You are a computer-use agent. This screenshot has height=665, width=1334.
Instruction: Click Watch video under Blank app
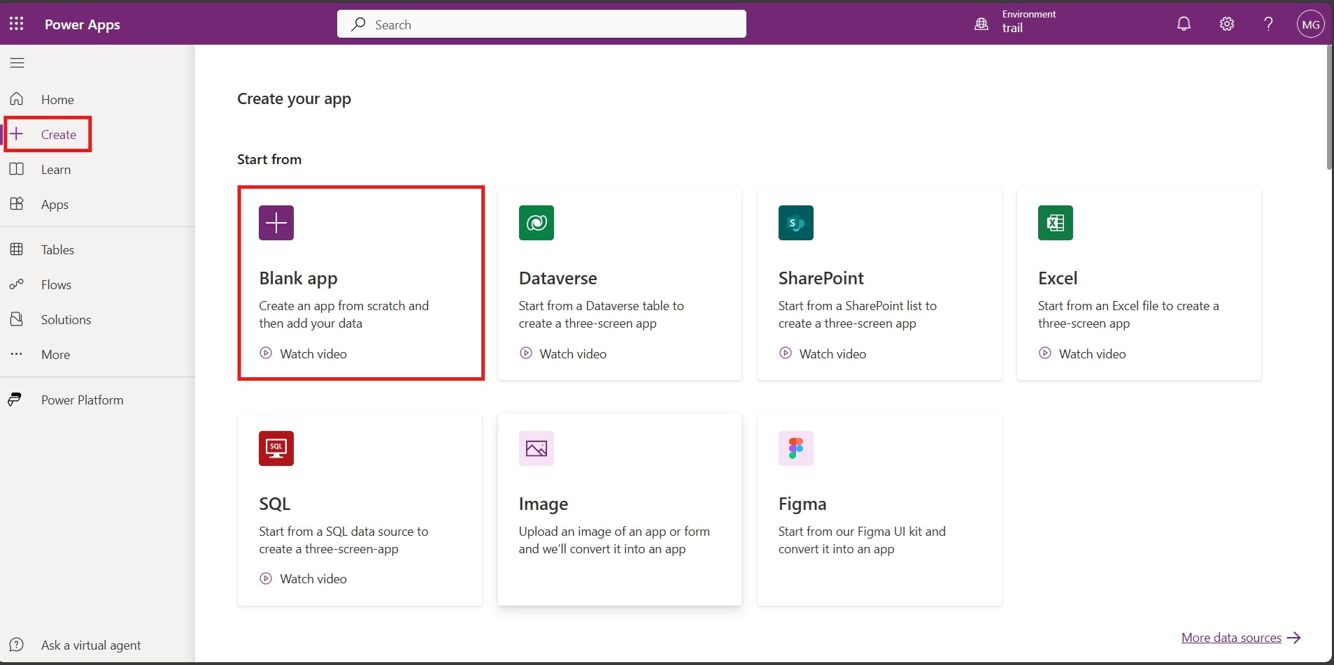point(313,353)
